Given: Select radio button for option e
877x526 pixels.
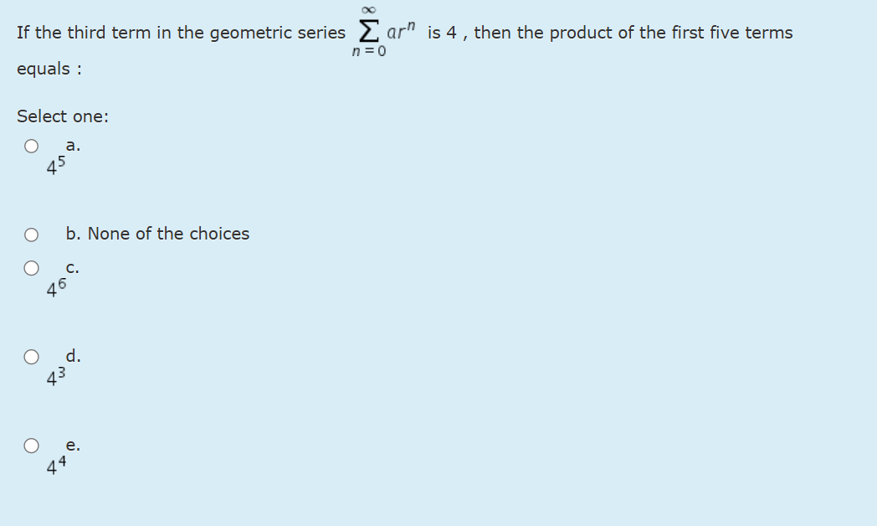Looking at the screenshot, I should click(x=31, y=446).
